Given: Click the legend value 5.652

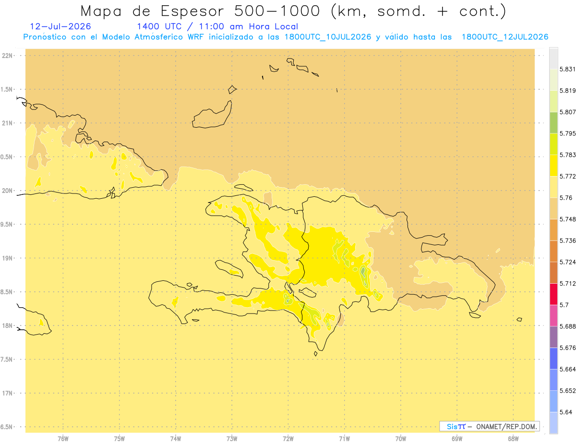Looking at the screenshot, I should coord(567,391).
